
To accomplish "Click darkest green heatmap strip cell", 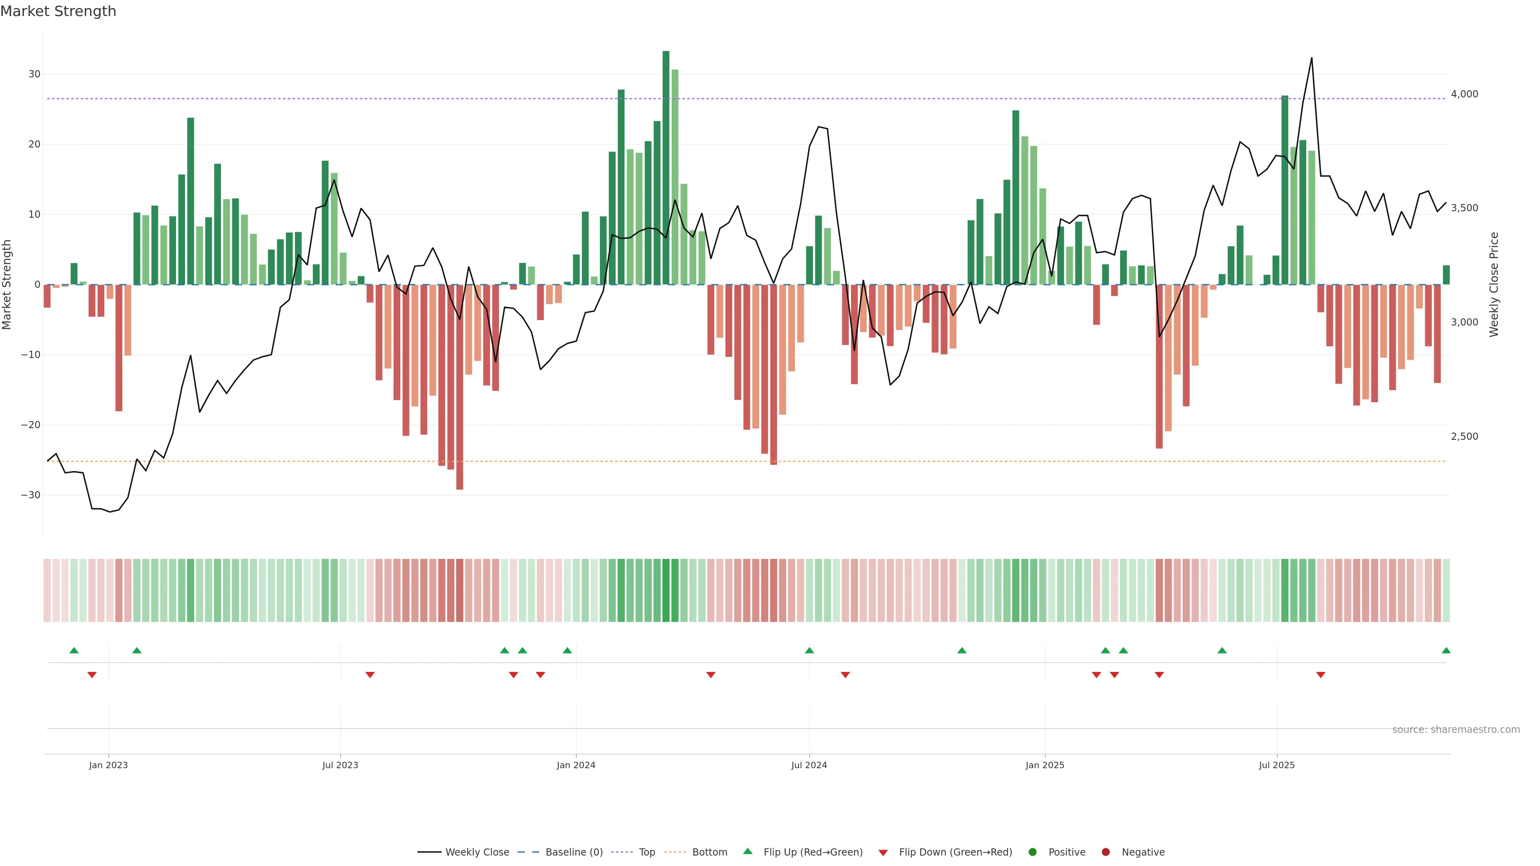I will 666,591.
